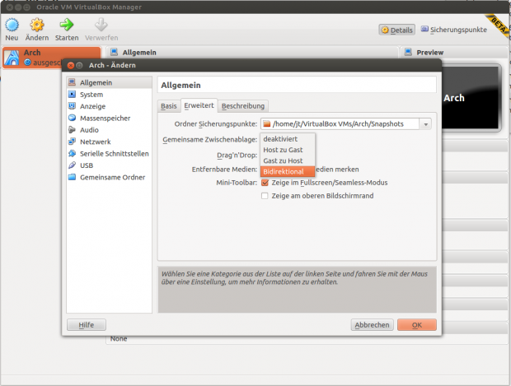The height and width of the screenshot is (386, 511).
Task: Expand the Ordner Sicherungspunkte path dropdown
Action: (x=425, y=124)
